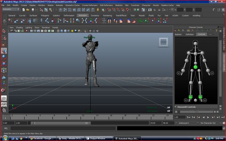
Task: Open Facebook Chrome taskbar window
Action: coord(42,138)
